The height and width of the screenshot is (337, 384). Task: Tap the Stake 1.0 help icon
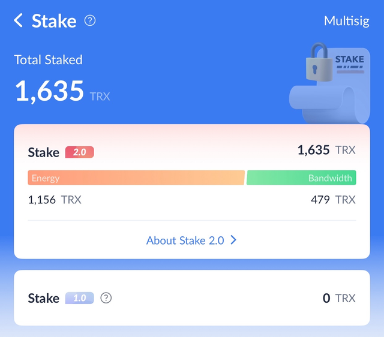(106, 298)
